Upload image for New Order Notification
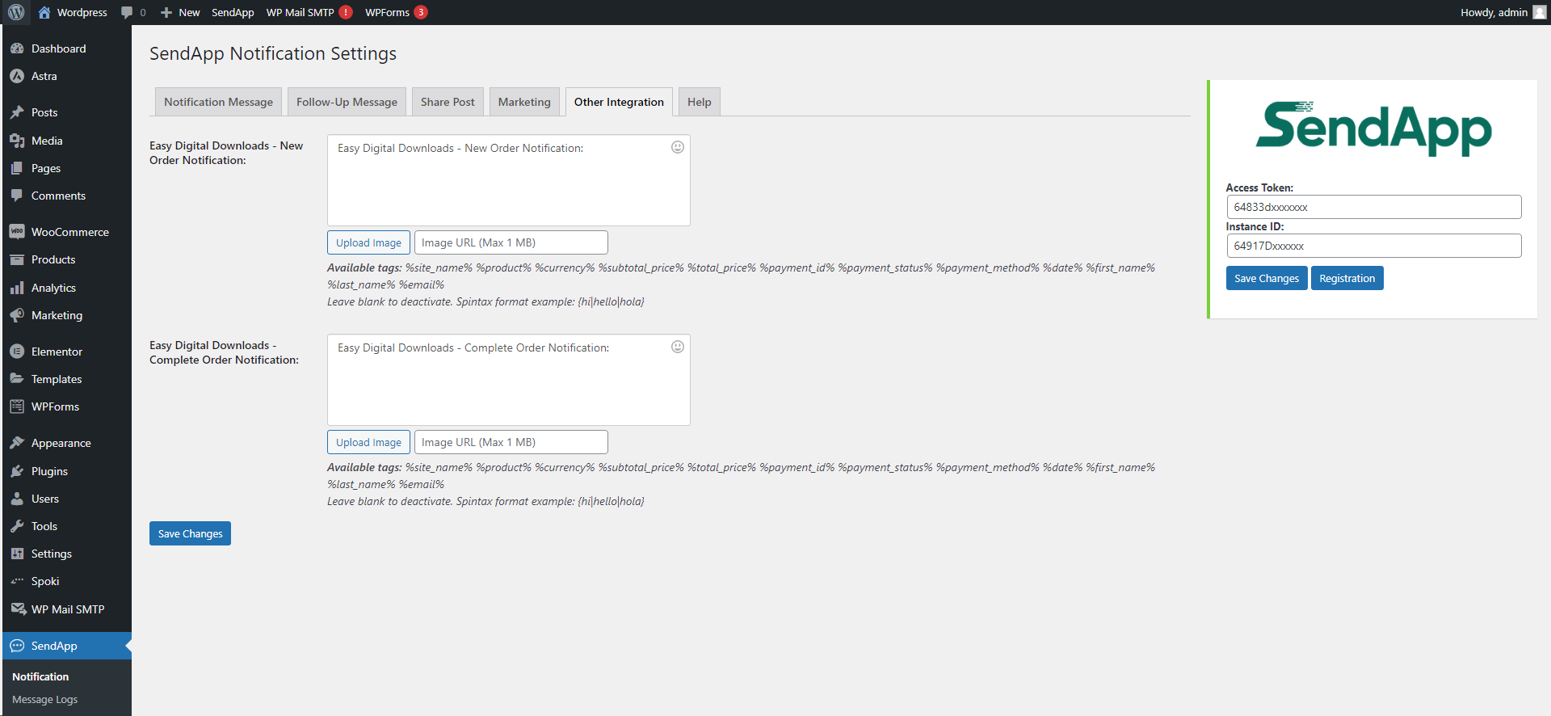The height and width of the screenshot is (716, 1551). click(x=368, y=242)
